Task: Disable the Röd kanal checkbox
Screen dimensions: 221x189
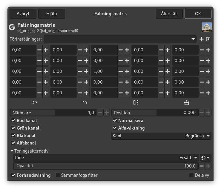Action: (x=13, y=121)
